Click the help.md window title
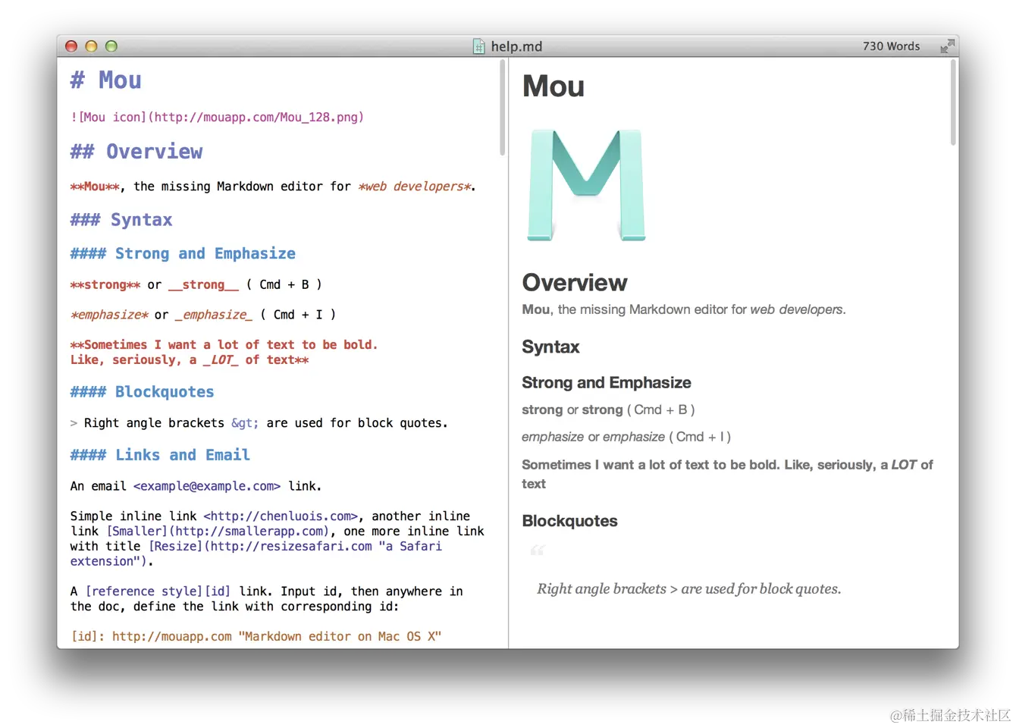The width and height of the screenshot is (1016, 728). tap(516, 46)
